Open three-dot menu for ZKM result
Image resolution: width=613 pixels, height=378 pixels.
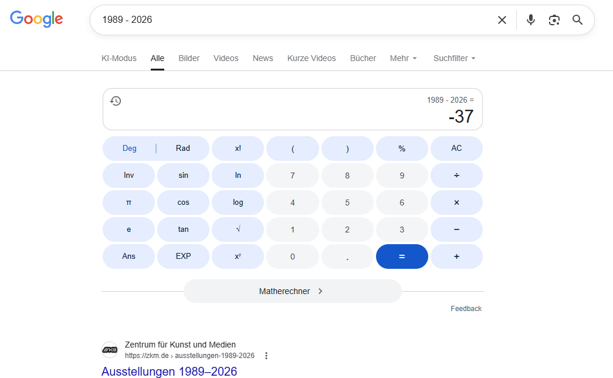pyautogui.click(x=266, y=356)
